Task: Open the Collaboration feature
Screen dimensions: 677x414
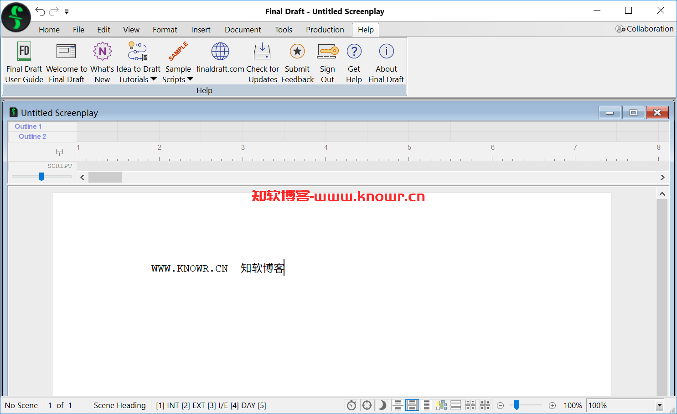Action: (644, 29)
